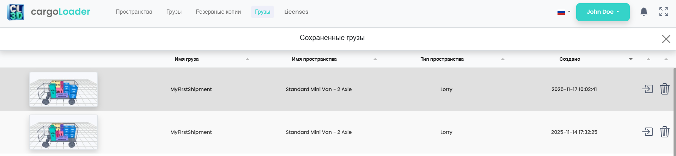This screenshot has width=676, height=156.
Task: Open the notifications bell
Action: pyautogui.click(x=644, y=12)
